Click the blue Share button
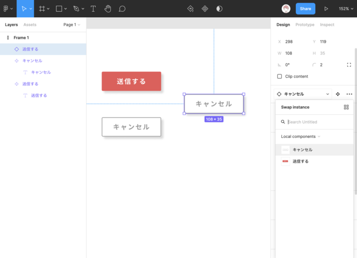The image size is (357, 258). (305, 8)
